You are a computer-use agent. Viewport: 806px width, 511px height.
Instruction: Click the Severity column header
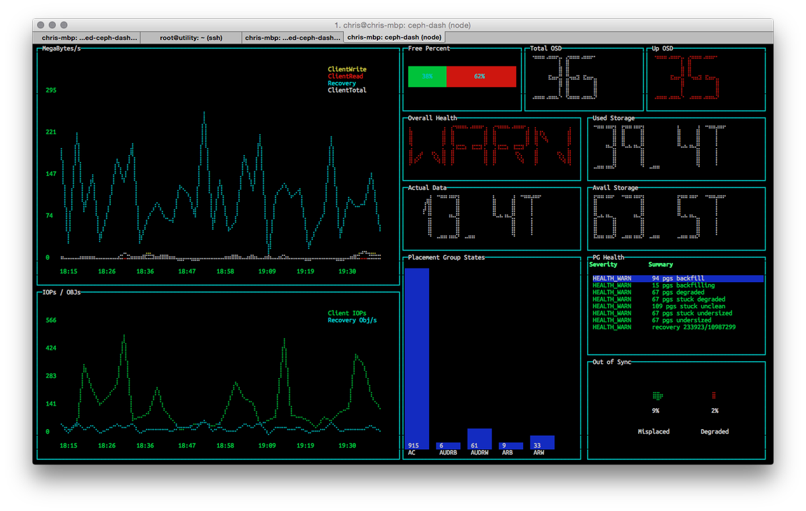602,265
